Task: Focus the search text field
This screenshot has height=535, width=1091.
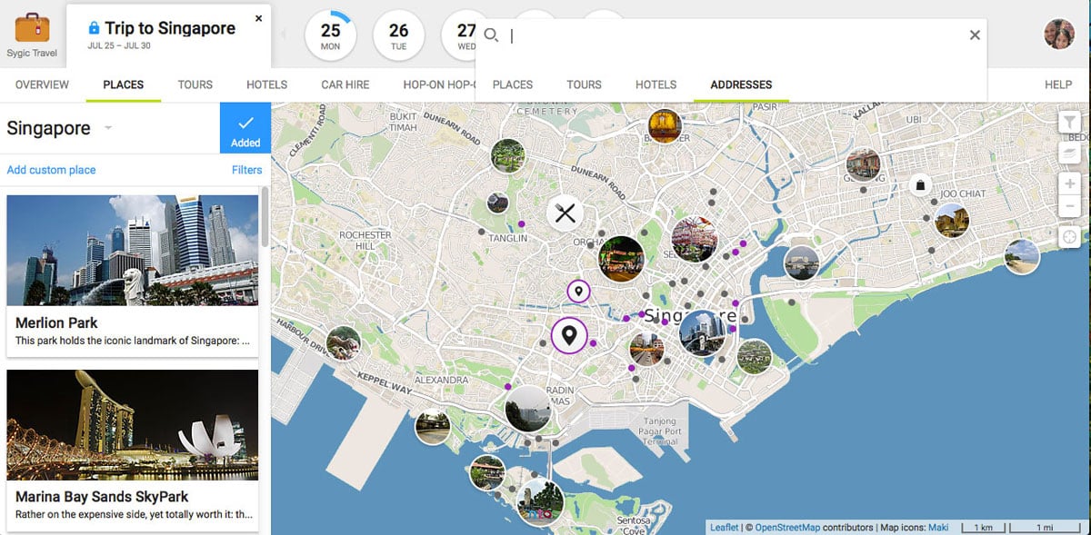Action: pos(733,35)
